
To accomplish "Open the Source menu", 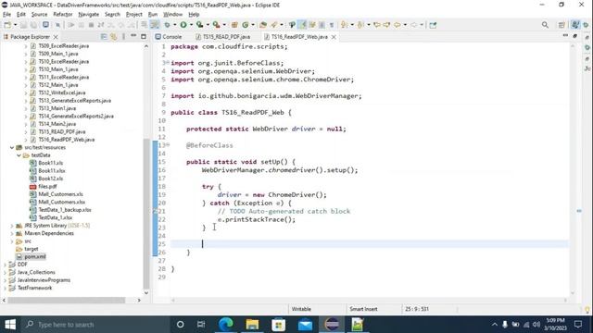I will (39, 15).
